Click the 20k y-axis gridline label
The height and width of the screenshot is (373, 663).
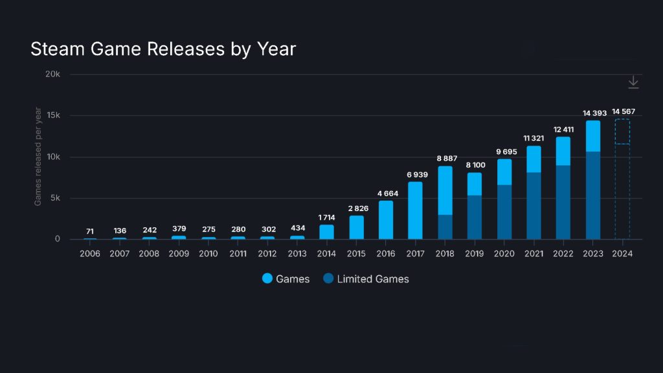pyautogui.click(x=52, y=74)
